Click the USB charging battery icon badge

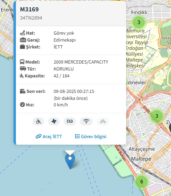(x=70, y=121)
